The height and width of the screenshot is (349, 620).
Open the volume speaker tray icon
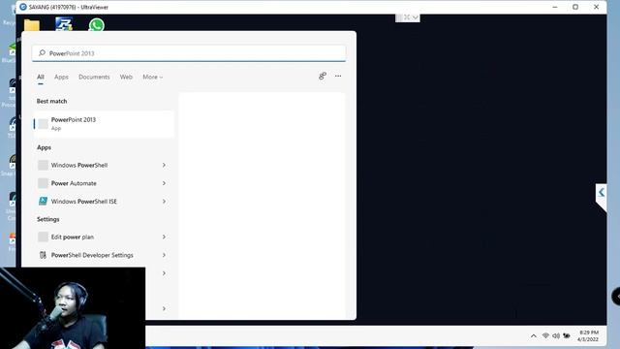point(556,335)
